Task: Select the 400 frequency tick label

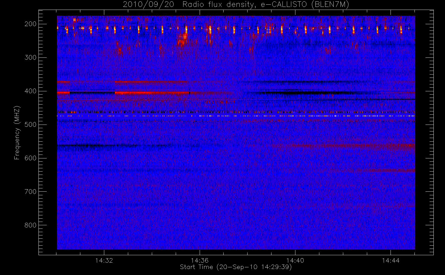Action: point(31,91)
